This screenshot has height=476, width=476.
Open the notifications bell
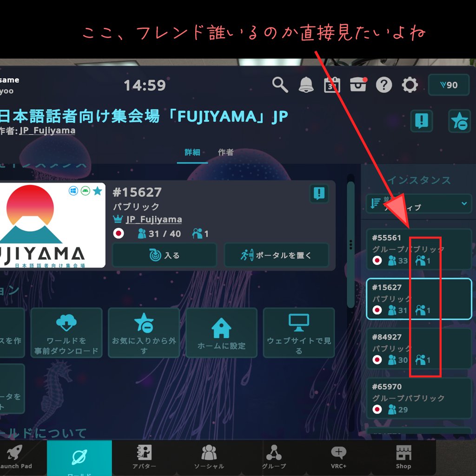tap(306, 85)
